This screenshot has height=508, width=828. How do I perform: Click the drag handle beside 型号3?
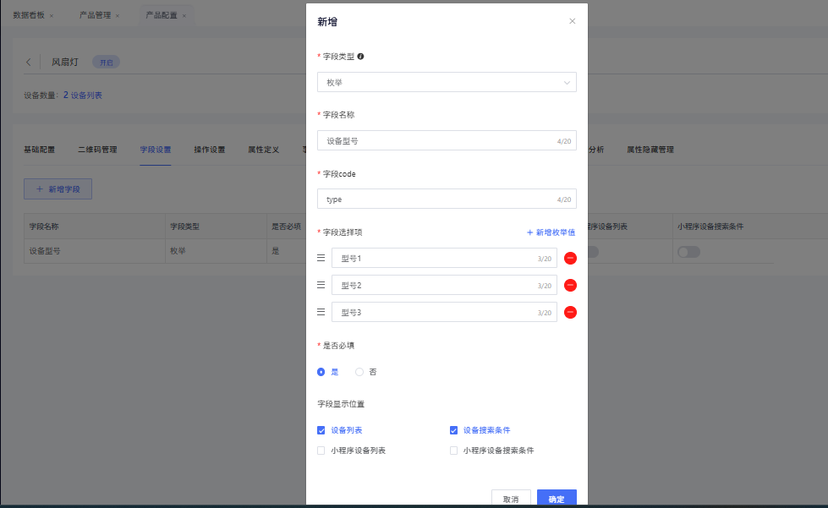[x=321, y=313]
